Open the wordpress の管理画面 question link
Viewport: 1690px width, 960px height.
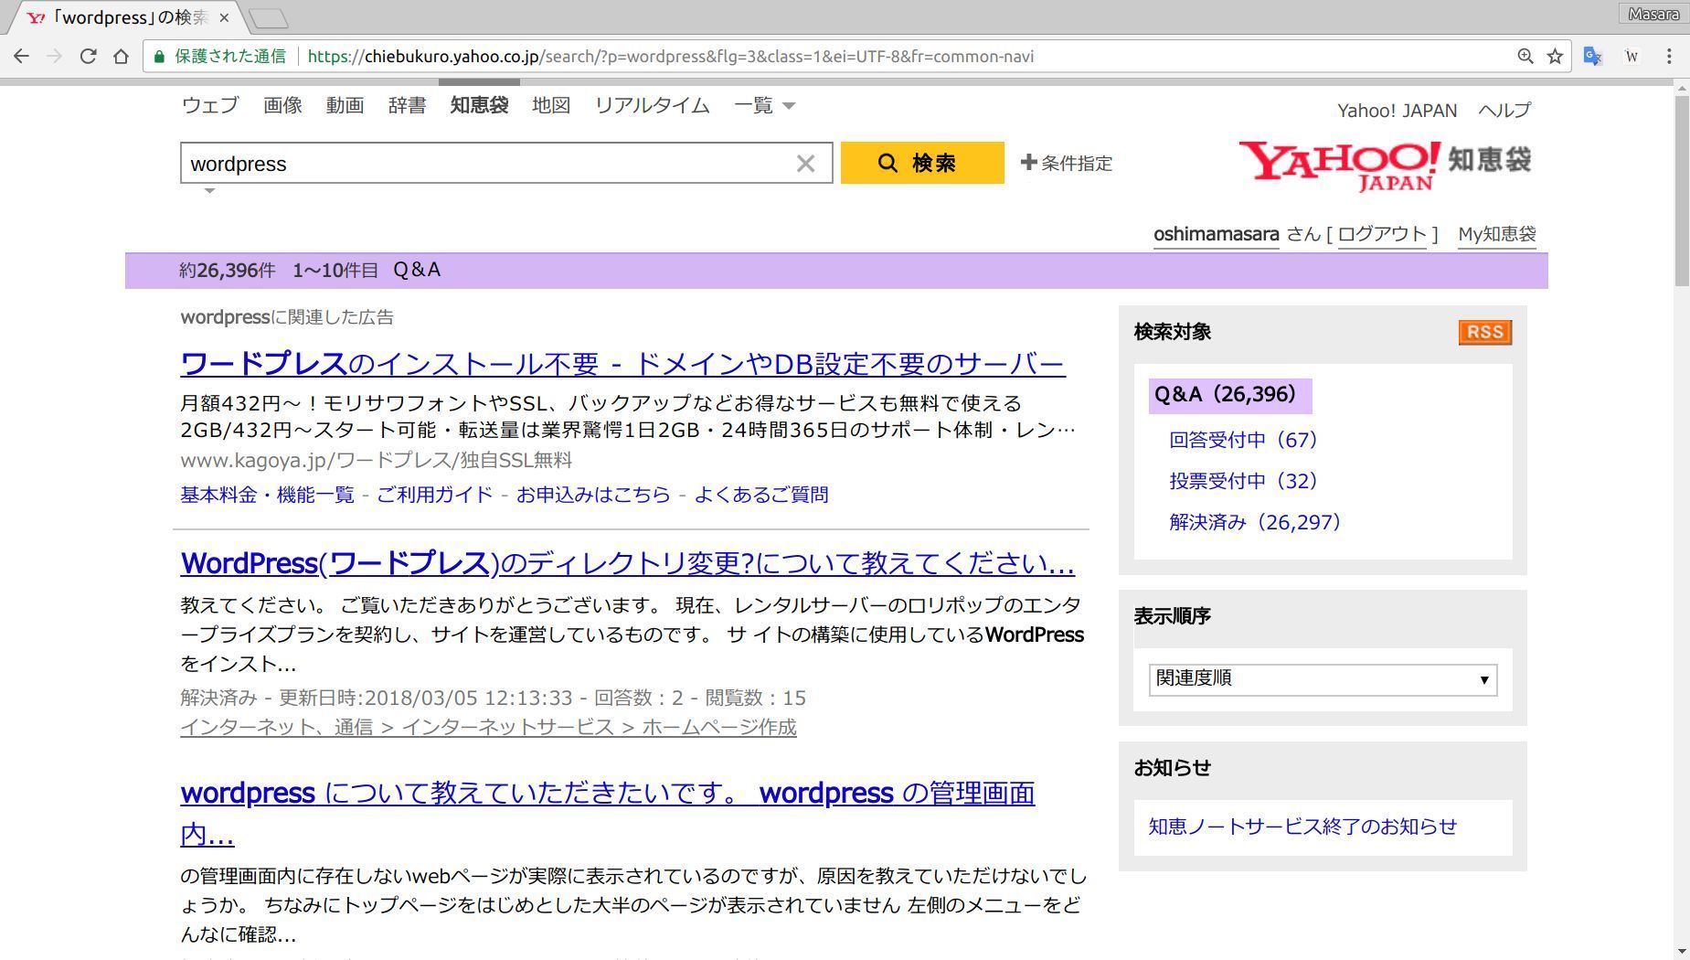click(x=608, y=813)
